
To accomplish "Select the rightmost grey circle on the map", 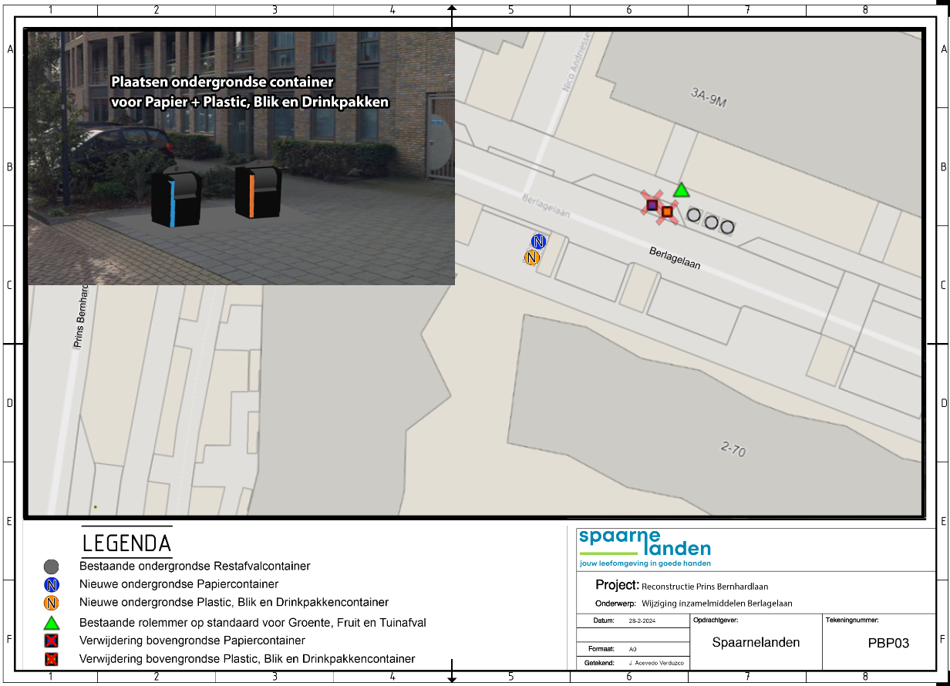I will [x=727, y=227].
